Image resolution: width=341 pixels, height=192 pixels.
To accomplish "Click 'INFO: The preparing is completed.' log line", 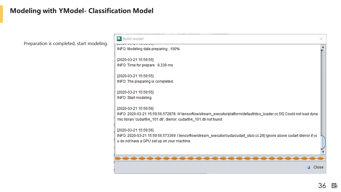I will click(x=145, y=81).
